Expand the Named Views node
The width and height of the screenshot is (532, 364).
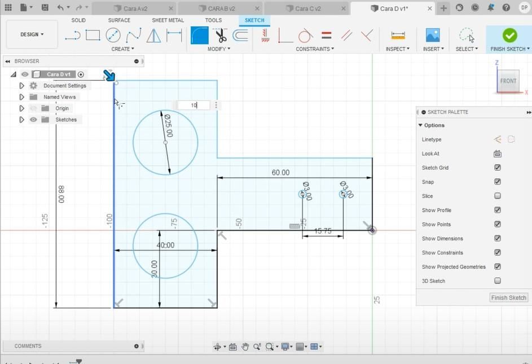click(21, 97)
